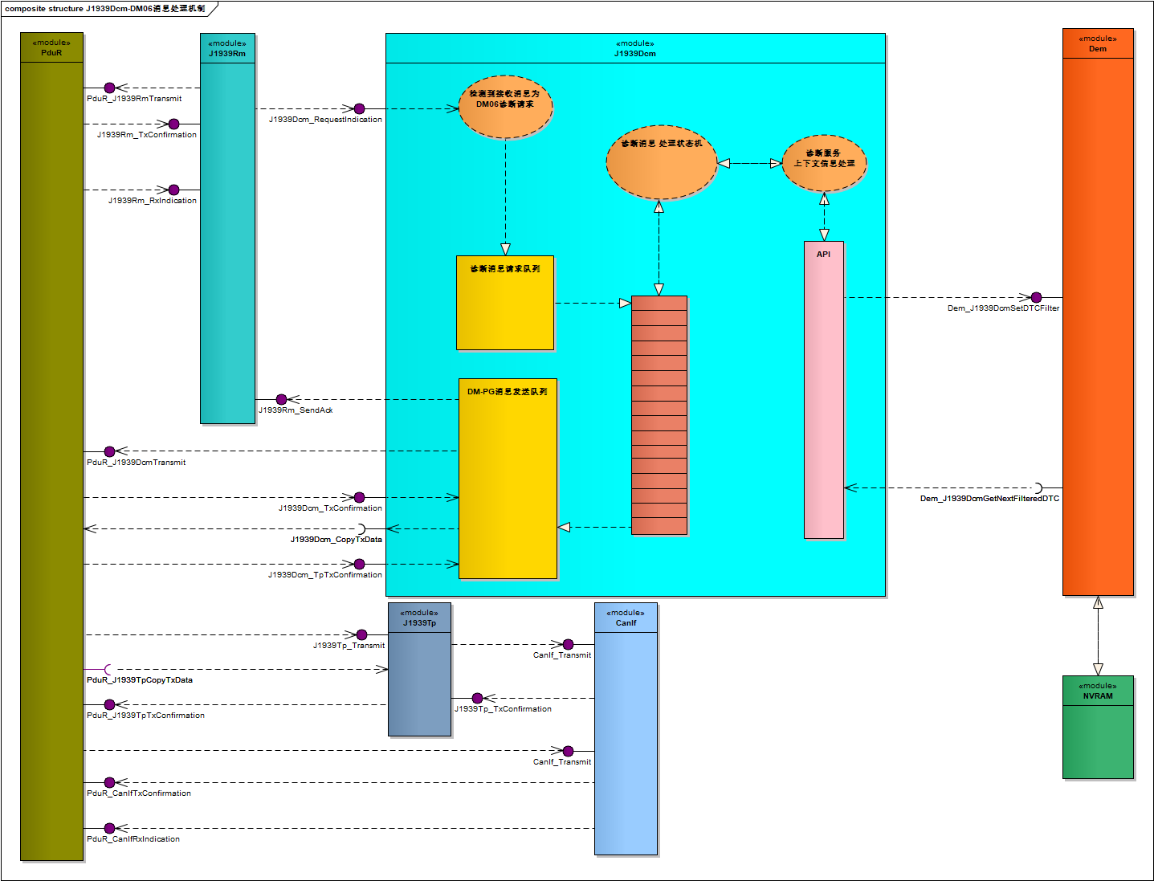
Task: Click the PduR_CanIfTxConfirmation interface ball
Action: pyautogui.click(x=110, y=782)
